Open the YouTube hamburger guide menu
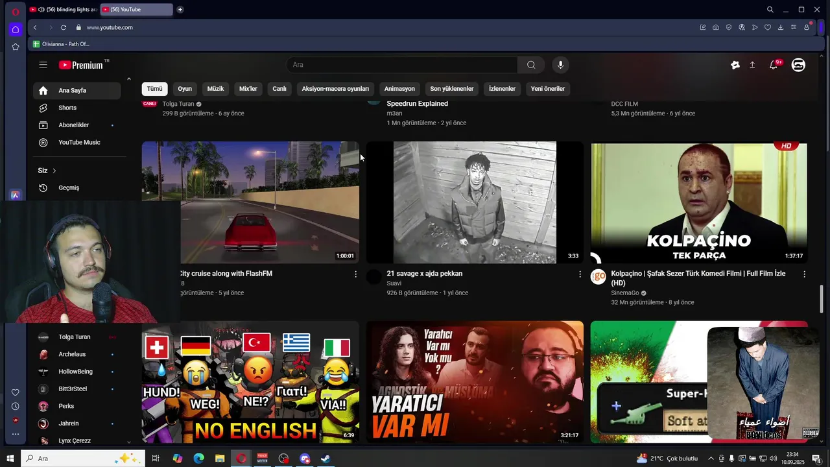The height and width of the screenshot is (467, 830). click(x=43, y=65)
